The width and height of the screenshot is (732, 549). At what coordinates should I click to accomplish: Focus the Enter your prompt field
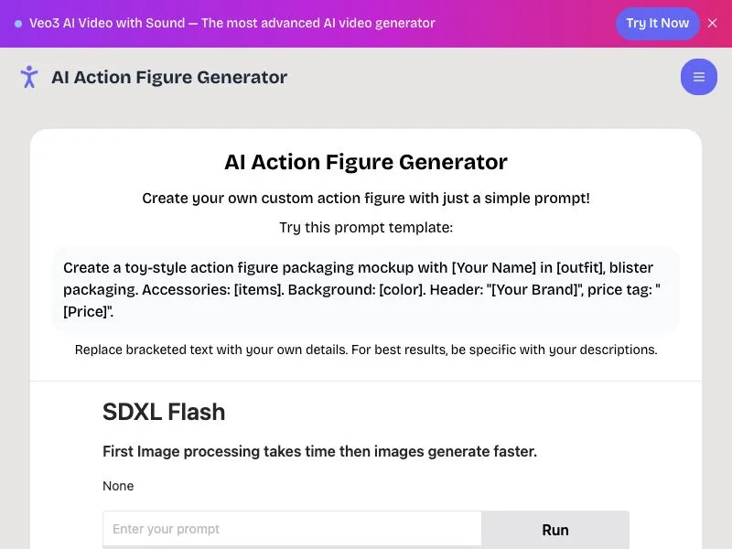pyautogui.click(x=292, y=530)
